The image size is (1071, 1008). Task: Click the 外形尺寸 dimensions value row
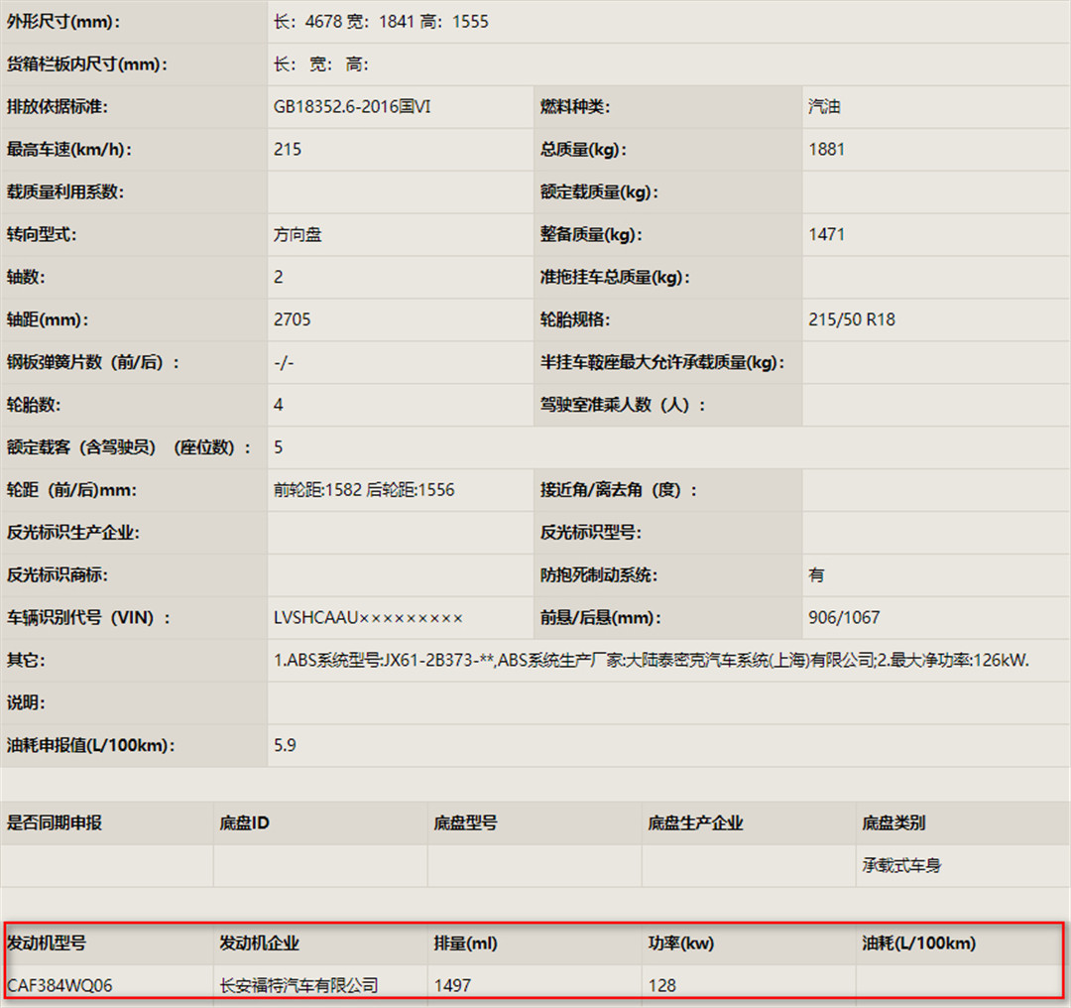click(381, 22)
